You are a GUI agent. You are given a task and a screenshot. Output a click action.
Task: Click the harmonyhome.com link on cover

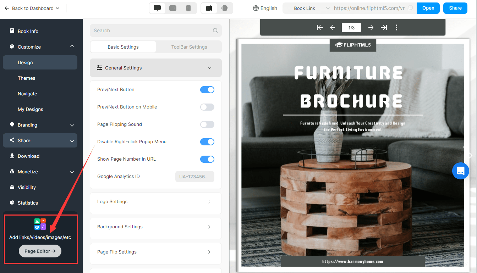point(353,262)
